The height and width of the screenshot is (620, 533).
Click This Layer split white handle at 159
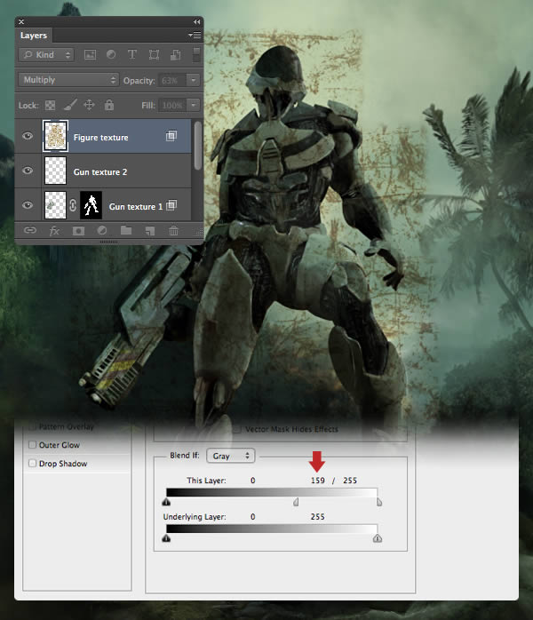coord(296,502)
